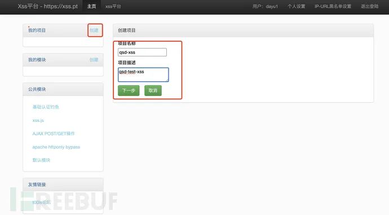Click the 项目描述 field label
389x215 pixels.
pos(126,63)
